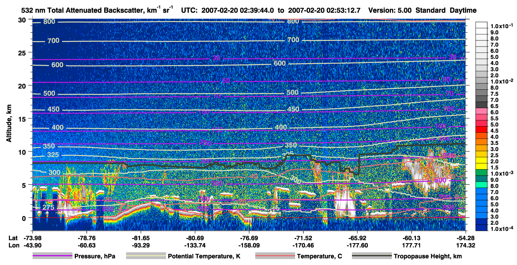Screen dimensions: 517x265
Task: Click the red colorbar swatch beside '4.5'
Action: click(482, 130)
